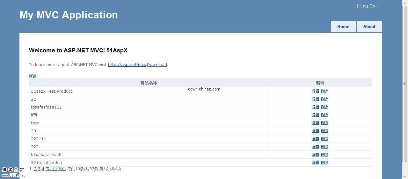
Task: Click the Download link
Action: 157,64
